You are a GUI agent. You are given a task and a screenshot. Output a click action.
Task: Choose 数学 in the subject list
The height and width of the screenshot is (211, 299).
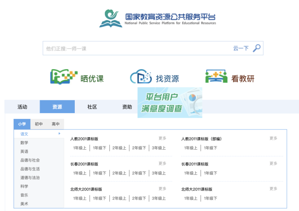click(x=24, y=143)
